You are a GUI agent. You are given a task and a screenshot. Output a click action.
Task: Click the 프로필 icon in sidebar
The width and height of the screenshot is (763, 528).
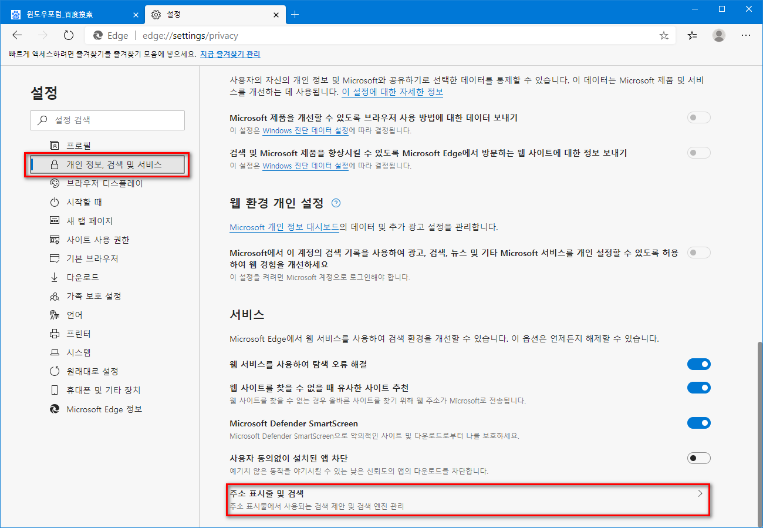click(55, 146)
